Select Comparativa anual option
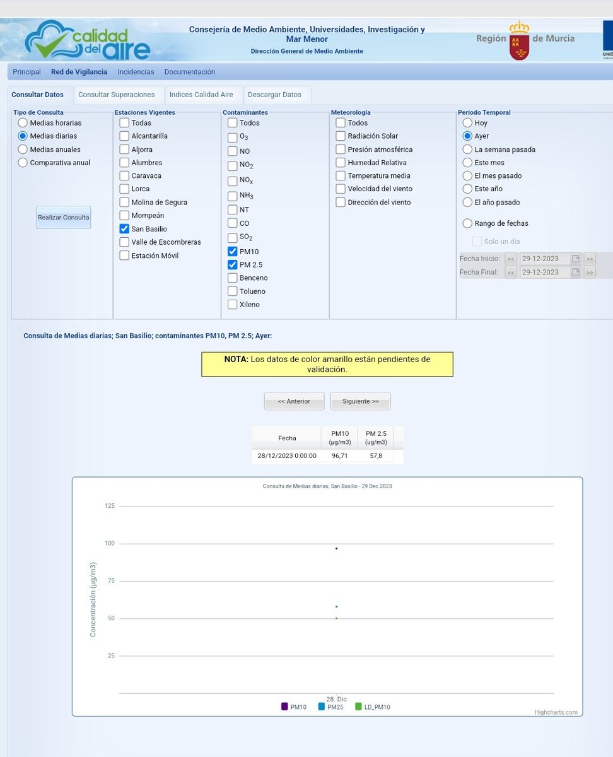This screenshot has height=757, width=613. coord(23,163)
